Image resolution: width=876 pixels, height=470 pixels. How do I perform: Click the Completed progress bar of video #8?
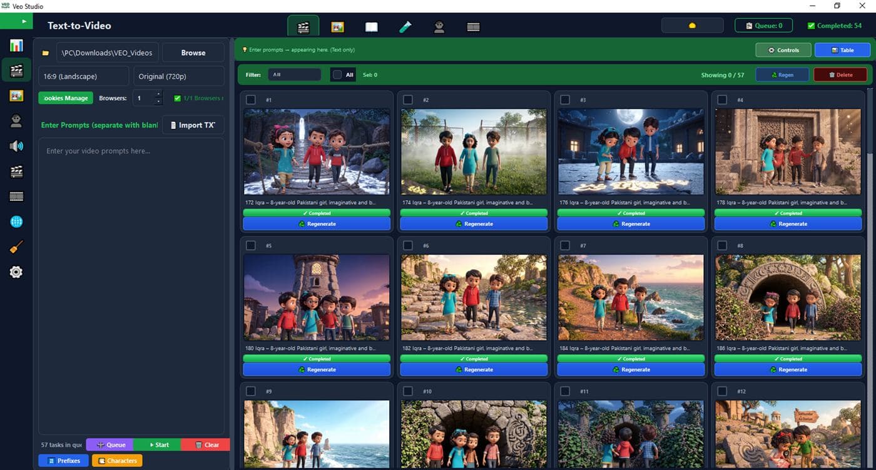tap(788, 359)
